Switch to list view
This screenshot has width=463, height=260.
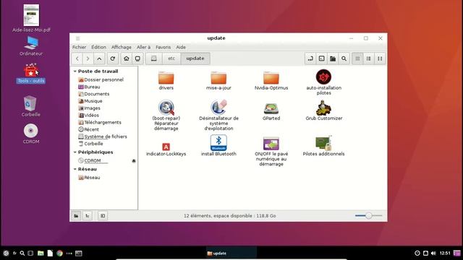tap(368, 58)
